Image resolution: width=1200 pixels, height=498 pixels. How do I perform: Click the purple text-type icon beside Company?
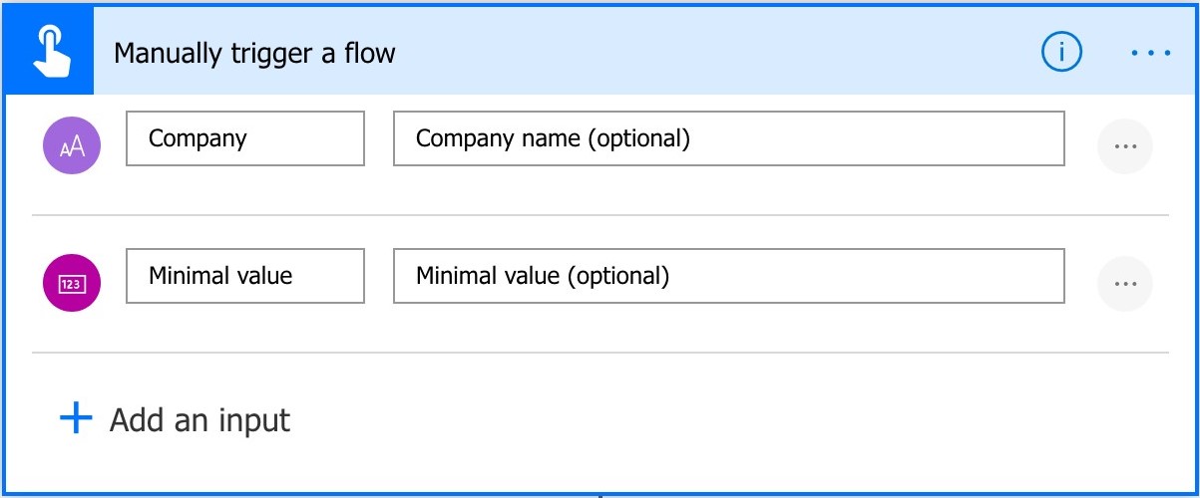tap(72, 146)
